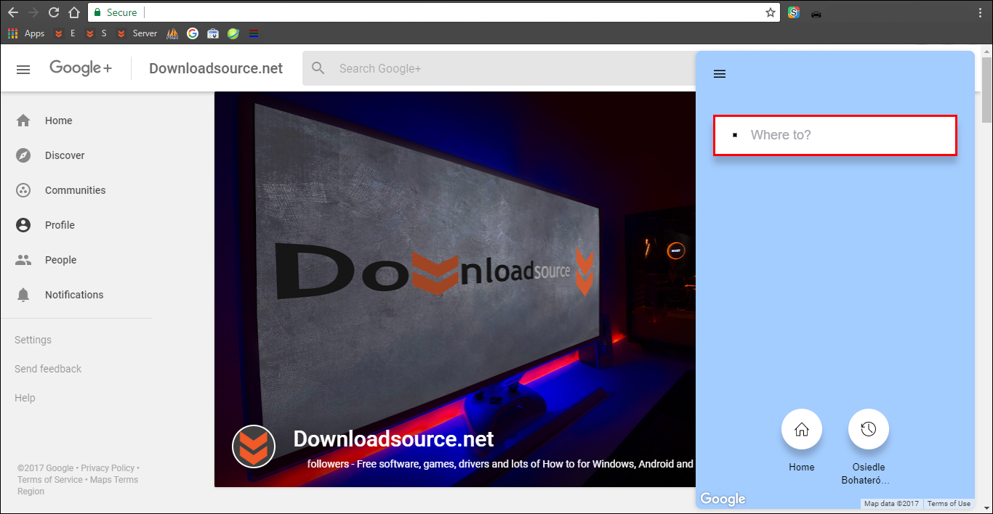Open Settings in the sidebar
The height and width of the screenshot is (514, 993).
tap(33, 340)
